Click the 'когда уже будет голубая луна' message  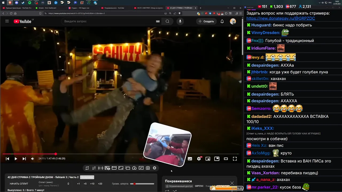coord(299,72)
